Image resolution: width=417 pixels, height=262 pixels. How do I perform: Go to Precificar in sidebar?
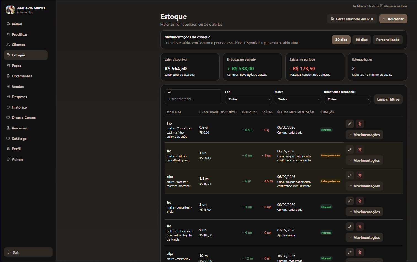(x=26, y=34)
